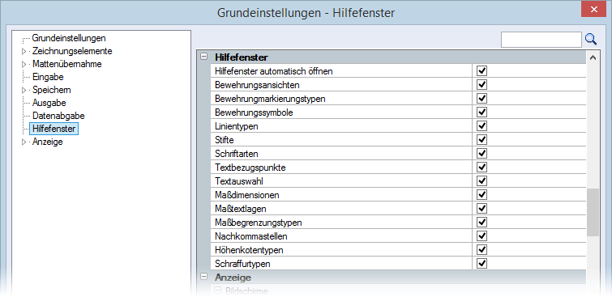Click the scrollbar up arrow
This screenshot has height=297, width=612.
pyautogui.click(x=593, y=57)
